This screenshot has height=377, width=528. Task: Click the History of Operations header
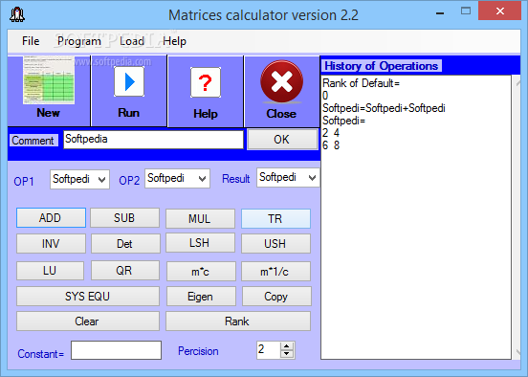(x=382, y=66)
